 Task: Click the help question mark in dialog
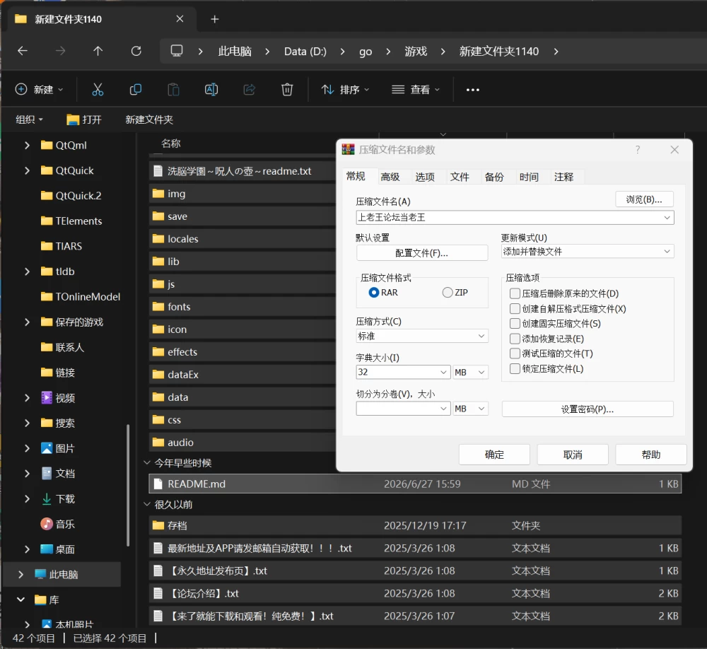(638, 149)
